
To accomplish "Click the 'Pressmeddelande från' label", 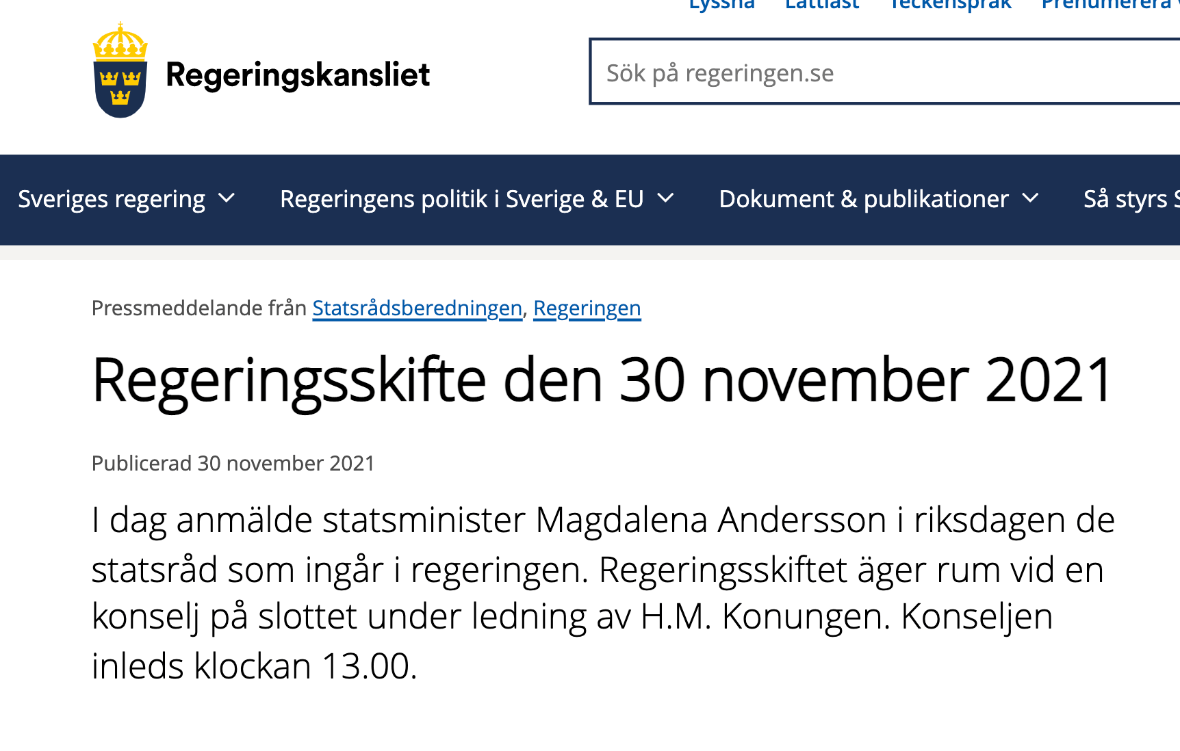I will [x=198, y=308].
